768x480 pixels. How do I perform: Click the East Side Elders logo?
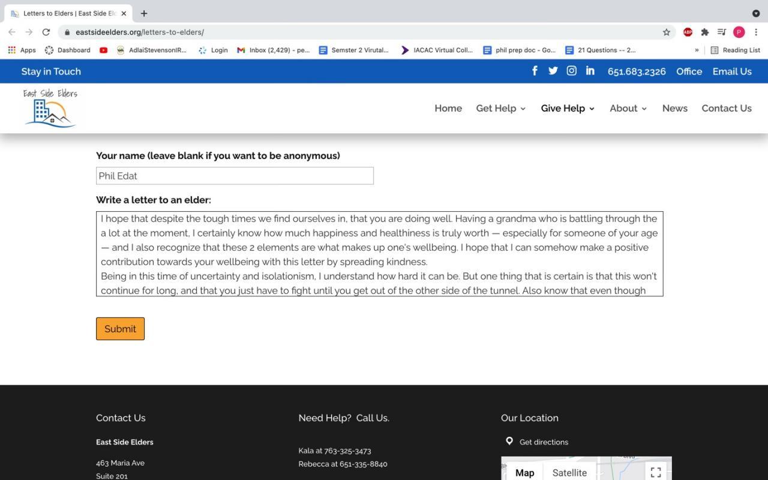point(50,108)
